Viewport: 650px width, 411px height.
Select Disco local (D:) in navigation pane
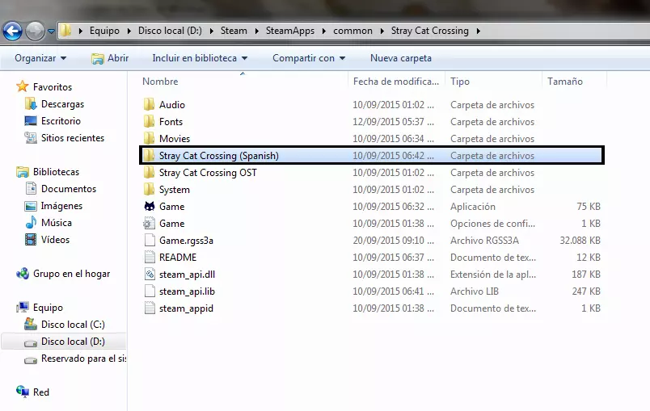(x=73, y=342)
